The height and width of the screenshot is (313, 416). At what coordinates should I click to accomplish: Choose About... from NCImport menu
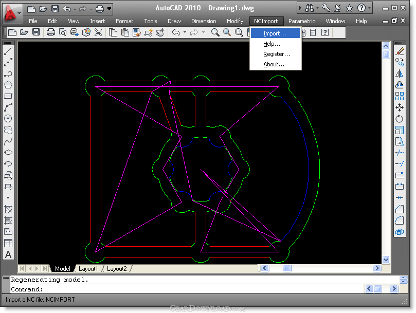276,64
